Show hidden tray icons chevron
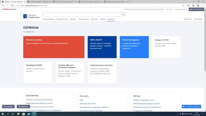 [x=178, y=114]
